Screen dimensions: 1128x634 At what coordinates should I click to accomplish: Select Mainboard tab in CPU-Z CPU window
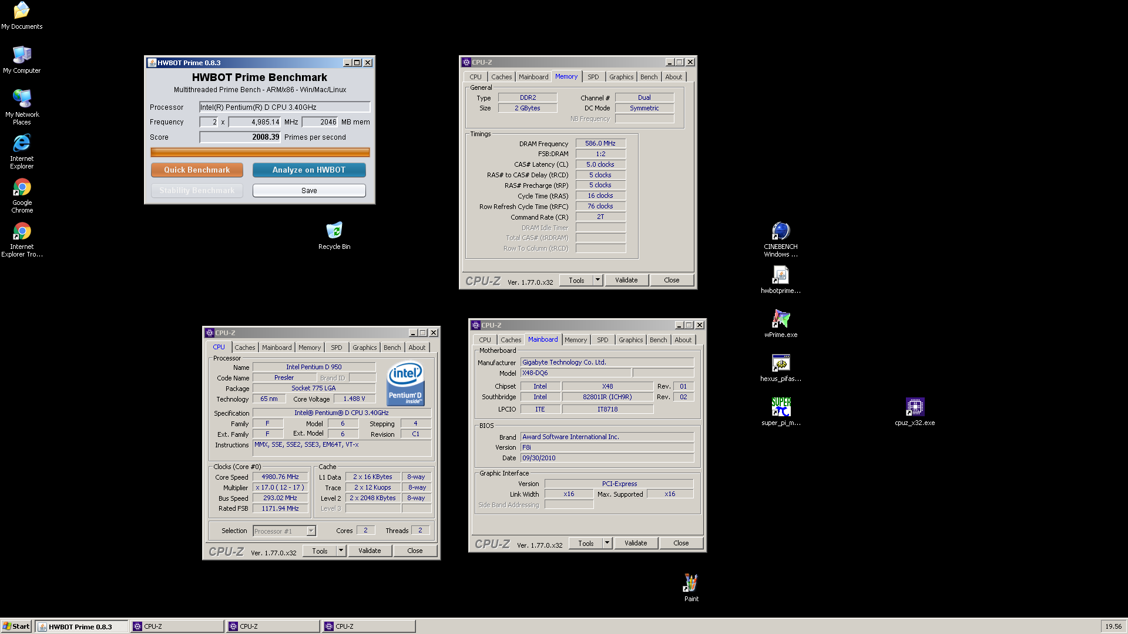click(277, 348)
